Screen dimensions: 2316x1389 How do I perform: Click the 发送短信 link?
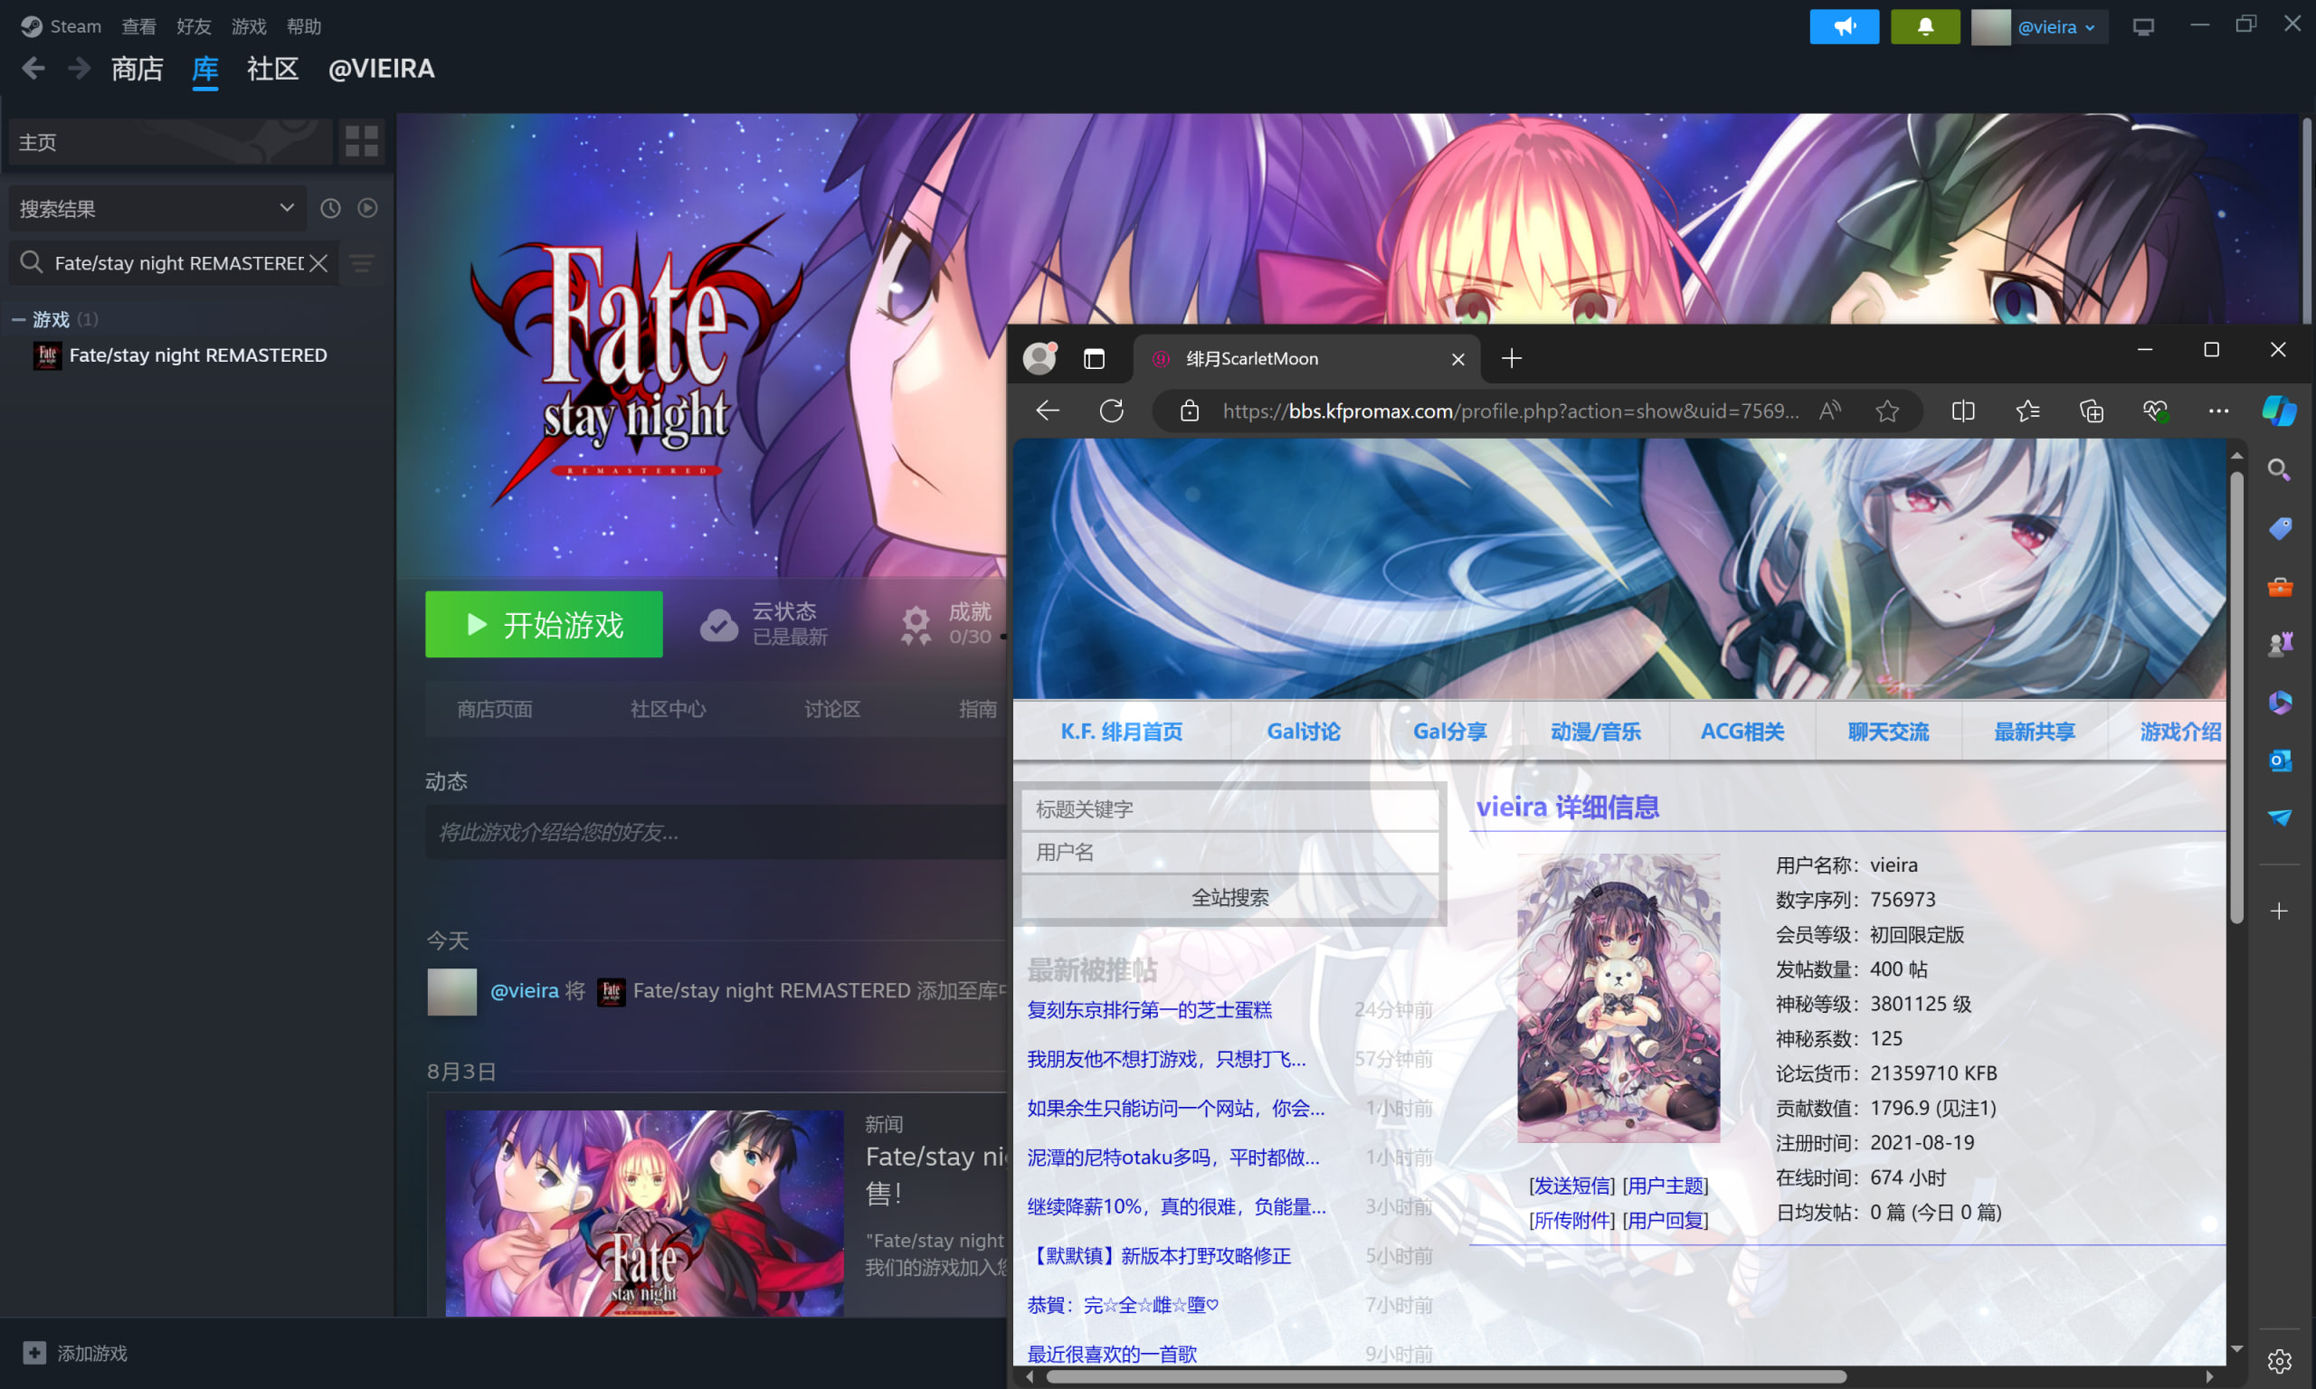click(1571, 1186)
